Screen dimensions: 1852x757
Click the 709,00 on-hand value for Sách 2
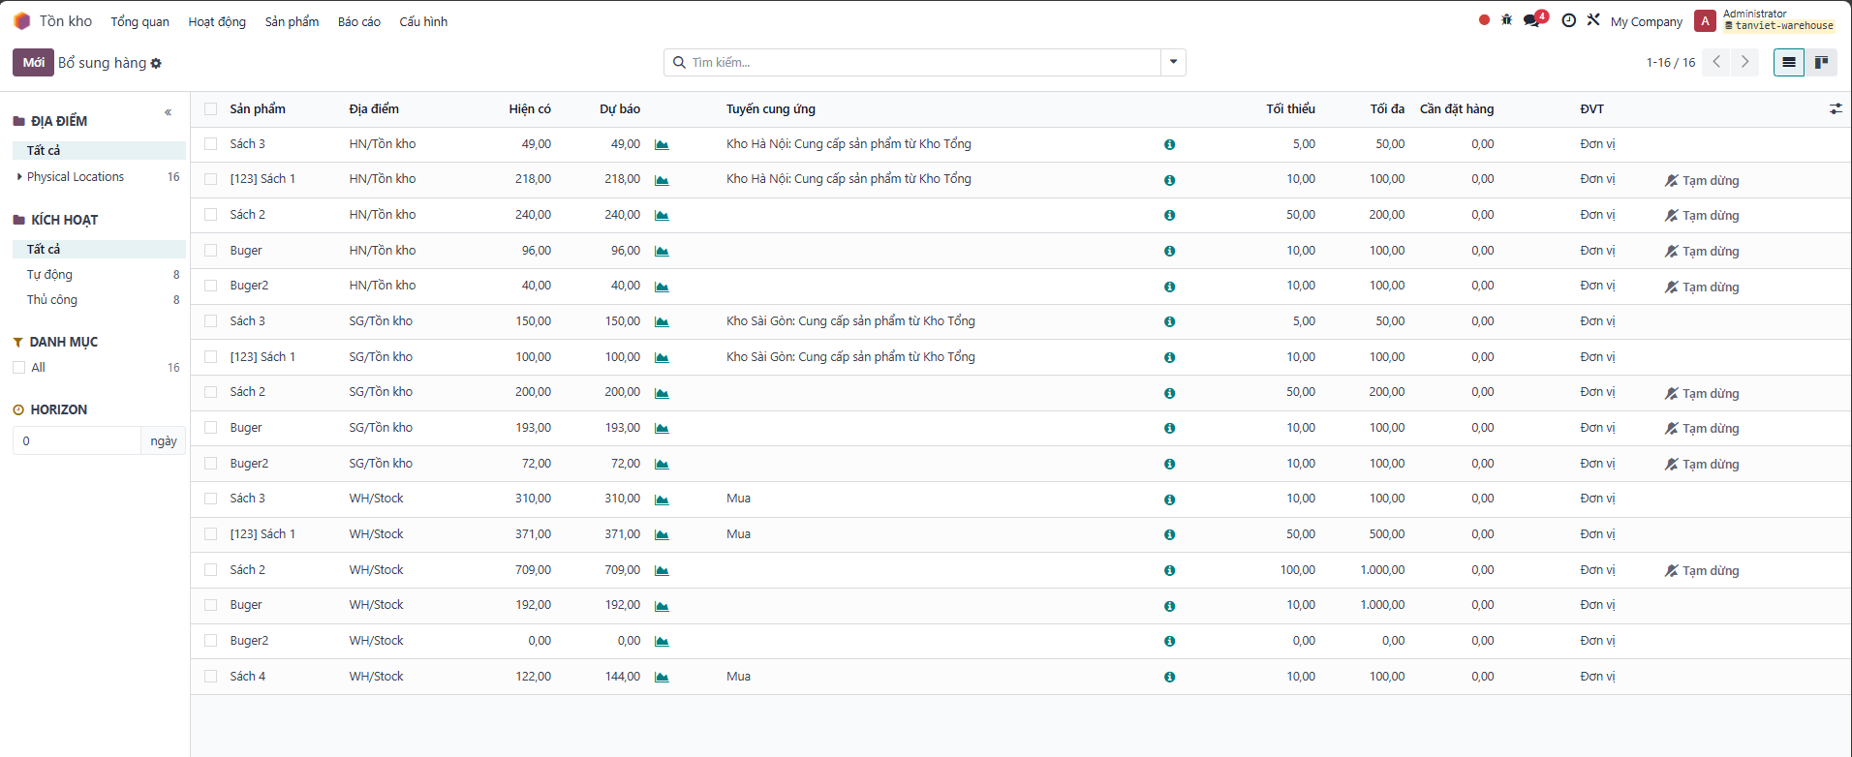pos(533,570)
